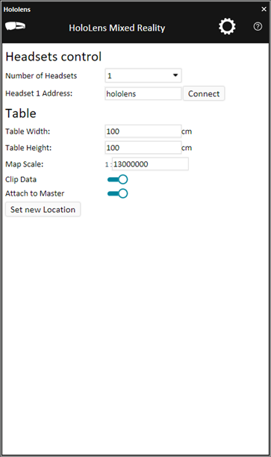Click the Table Width label
This screenshot has width=271, height=457.
[28, 131]
